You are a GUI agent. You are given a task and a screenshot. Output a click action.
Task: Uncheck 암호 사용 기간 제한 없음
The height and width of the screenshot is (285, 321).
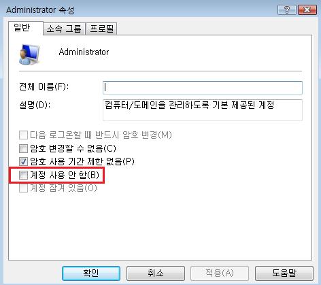(23, 162)
